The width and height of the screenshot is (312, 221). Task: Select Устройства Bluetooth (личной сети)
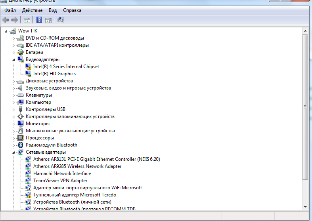pyautogui.click(x=72, y=202)
